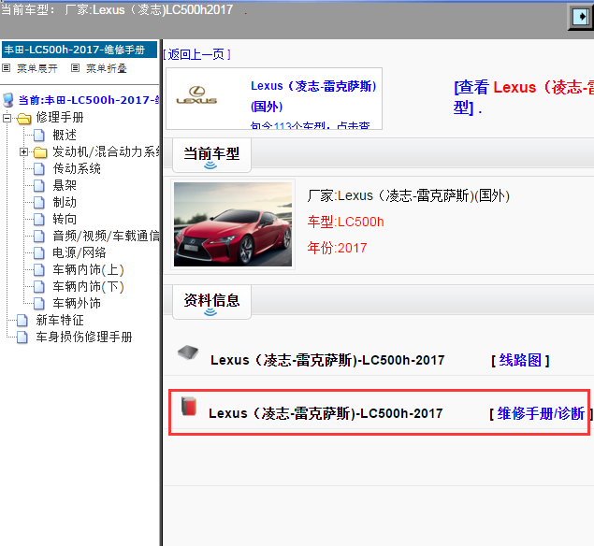Click the page icon next to 概述
This screenshot has height=546, width=594.
click(x=39, y=136)
